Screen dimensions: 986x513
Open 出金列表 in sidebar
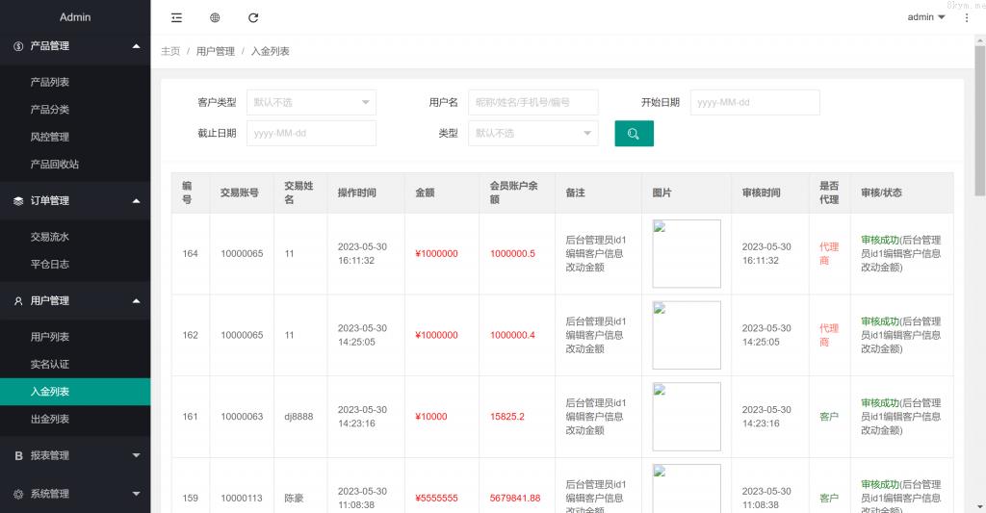50,419
